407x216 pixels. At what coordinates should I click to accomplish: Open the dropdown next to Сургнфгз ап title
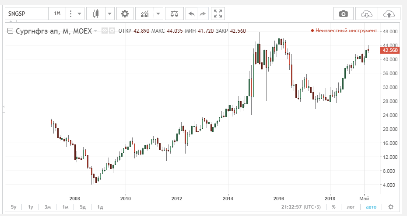pos(95,31)
